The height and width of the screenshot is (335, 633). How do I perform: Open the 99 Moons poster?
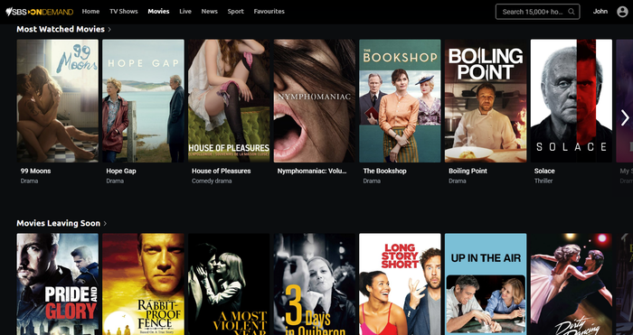[x=57, y=101]
